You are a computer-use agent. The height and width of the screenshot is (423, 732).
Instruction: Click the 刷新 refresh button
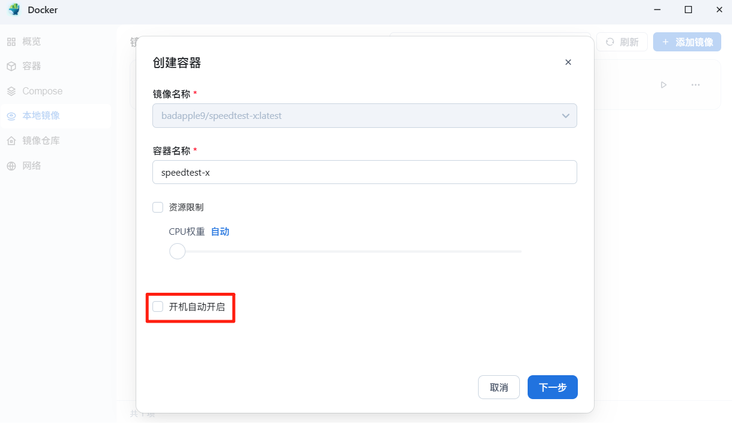tap(622, 42)
